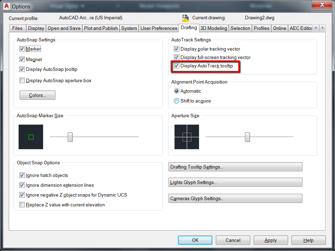Switch to the 3D Modeling tab
This screenshot has width=335, height=251.
tap(213, 28)
